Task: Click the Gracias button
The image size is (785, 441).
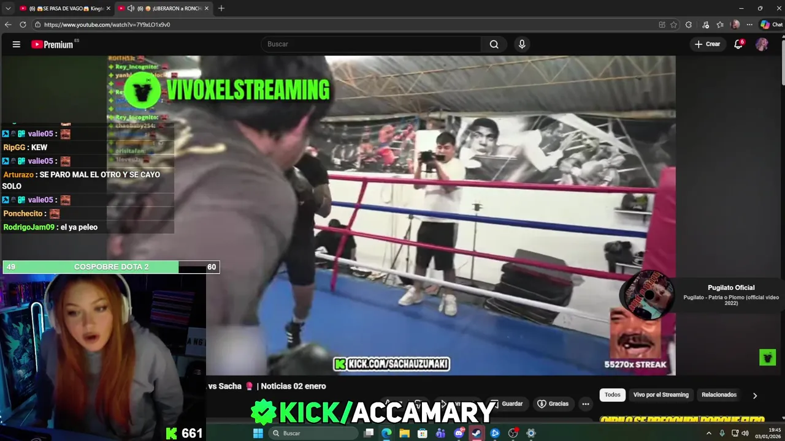Action: (x=553, y=404)
